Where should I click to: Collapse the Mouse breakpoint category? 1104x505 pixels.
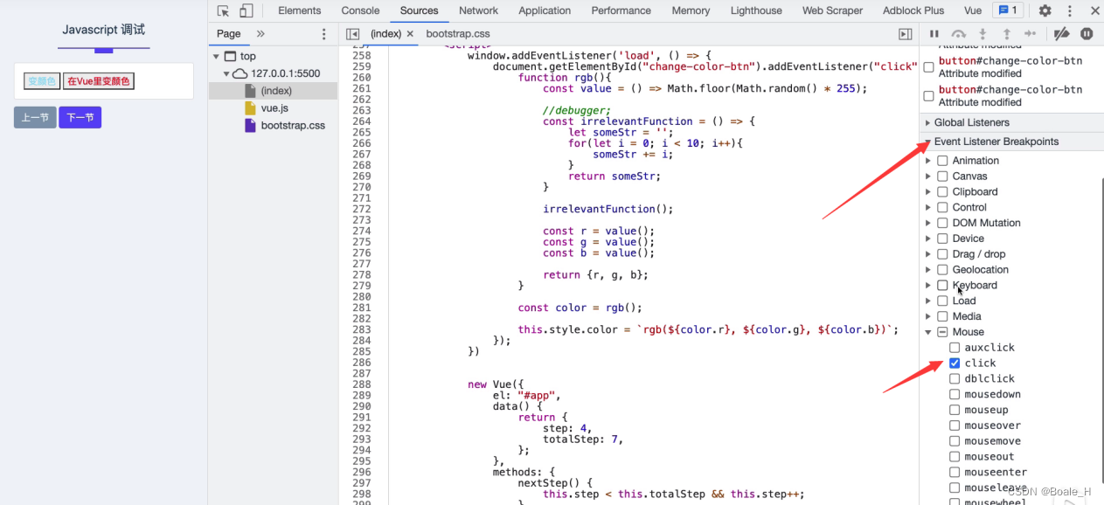click(928, 332)
